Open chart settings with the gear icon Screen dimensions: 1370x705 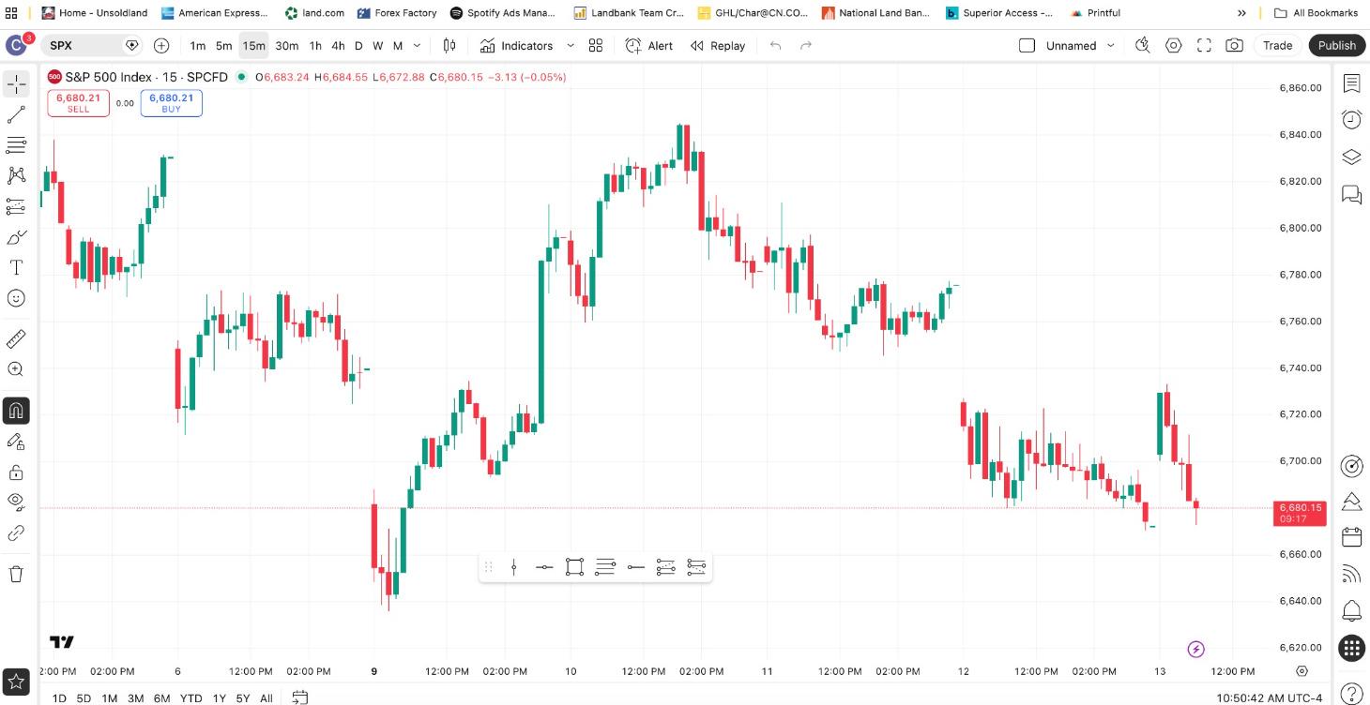[x=1173, y=45]
